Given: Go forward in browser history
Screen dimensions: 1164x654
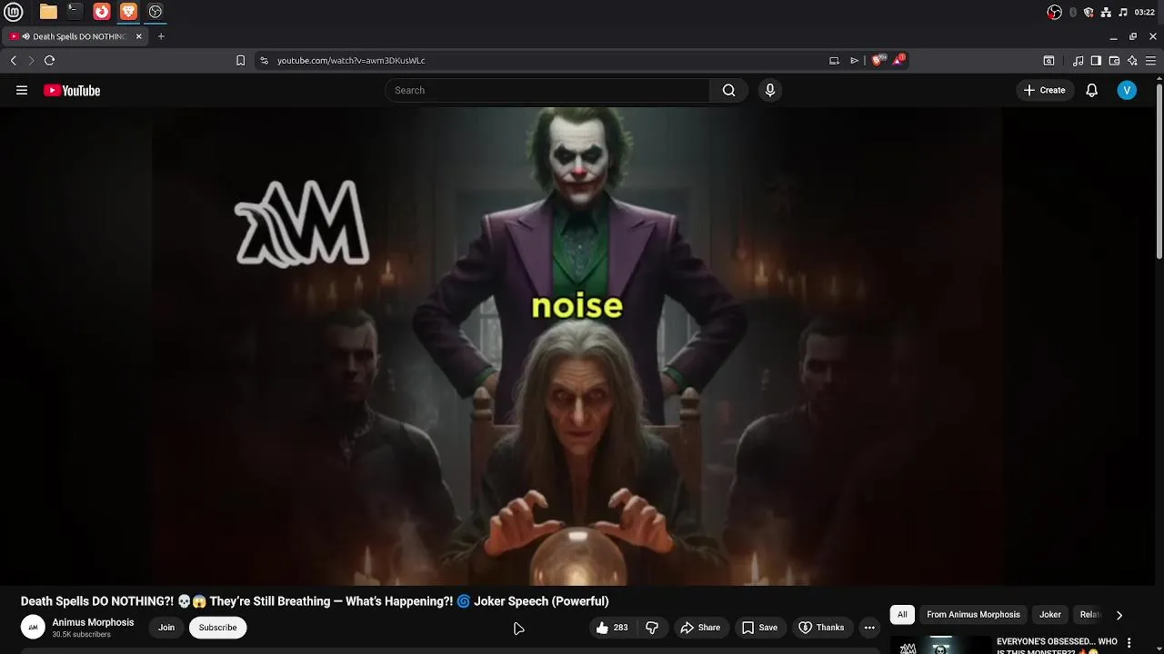Looking at the screenshot, I should tap(31, 60).
